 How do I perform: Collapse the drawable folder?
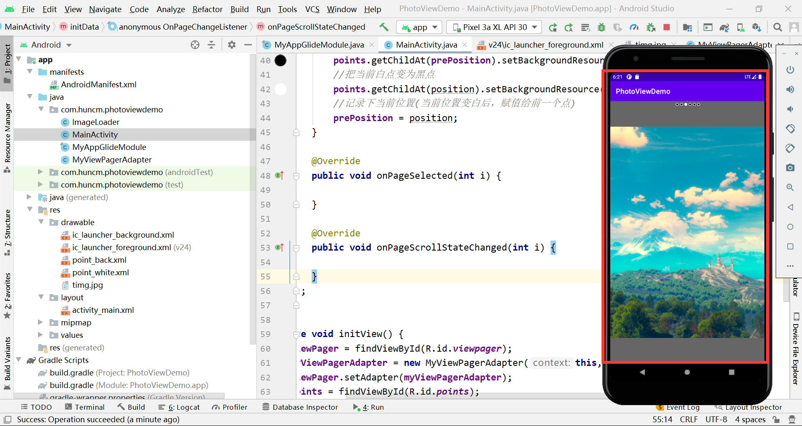point(41,222)
